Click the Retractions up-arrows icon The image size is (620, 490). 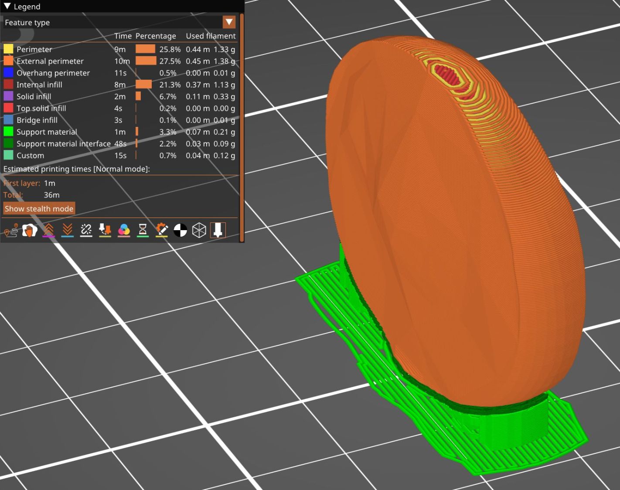coord(48,230)
